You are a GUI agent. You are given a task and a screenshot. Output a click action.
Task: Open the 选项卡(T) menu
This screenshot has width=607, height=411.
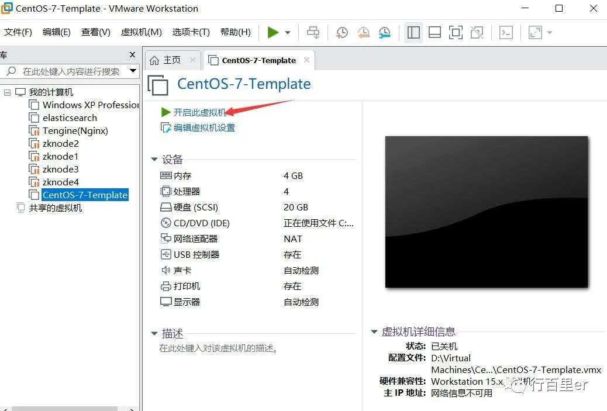click(191, 32)
